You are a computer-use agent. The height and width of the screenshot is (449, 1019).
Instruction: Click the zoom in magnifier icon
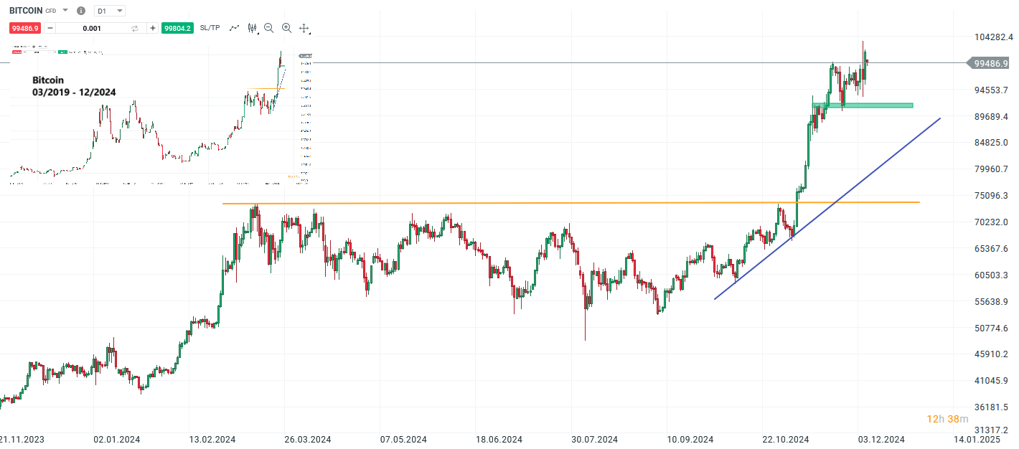coord(286,28)
